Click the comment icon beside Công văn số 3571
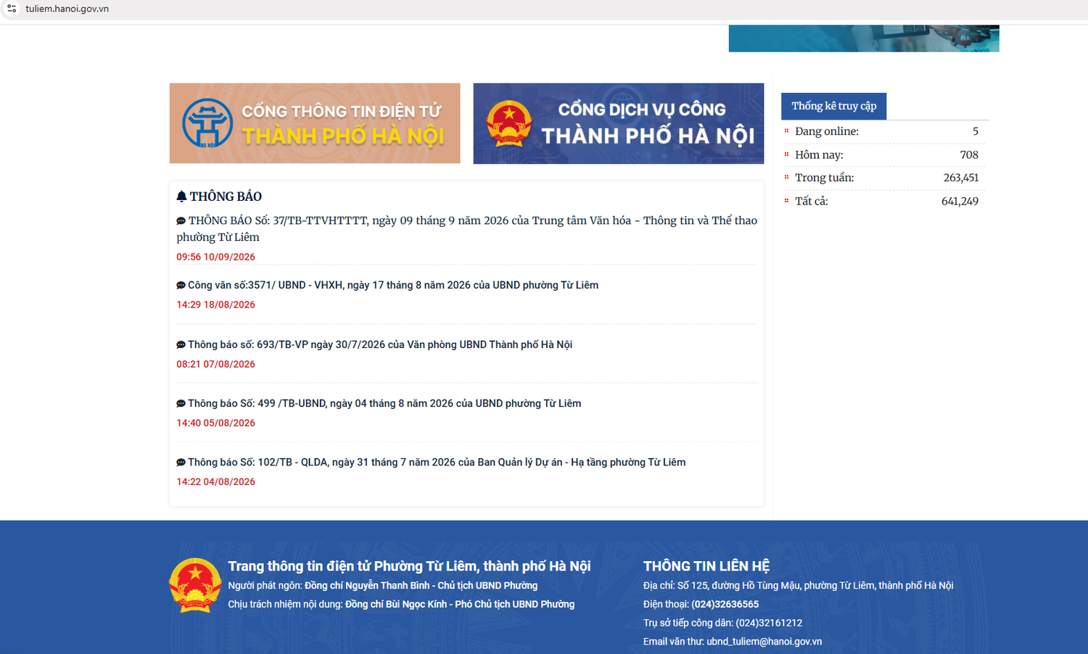 [181, 286]
